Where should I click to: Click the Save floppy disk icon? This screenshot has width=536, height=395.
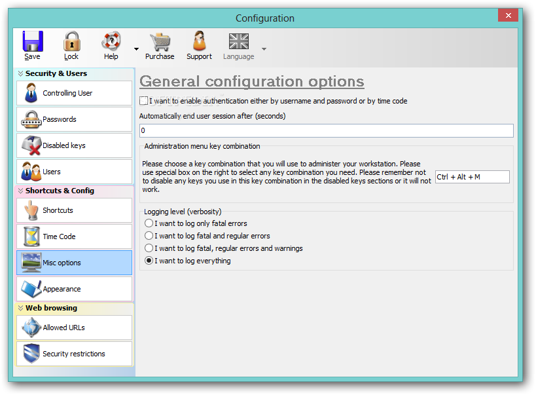click(x=33, y=41)
